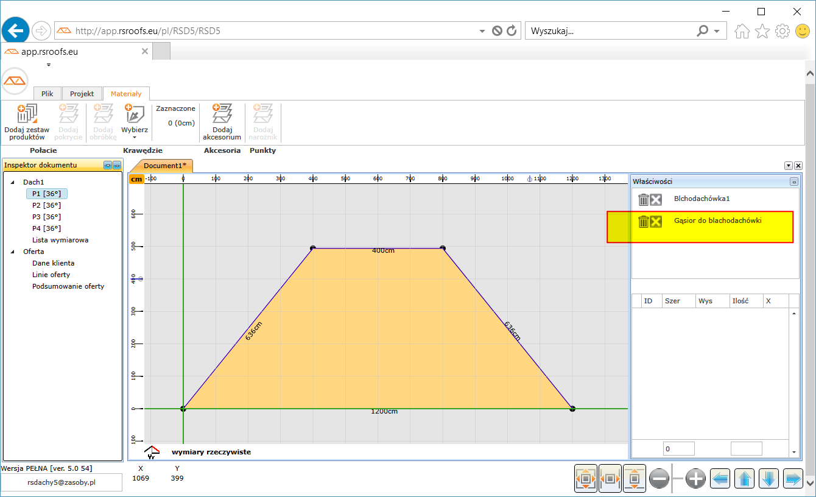
Task: Collapse the Oferta tree node
Action: click(x=13, y=252)
